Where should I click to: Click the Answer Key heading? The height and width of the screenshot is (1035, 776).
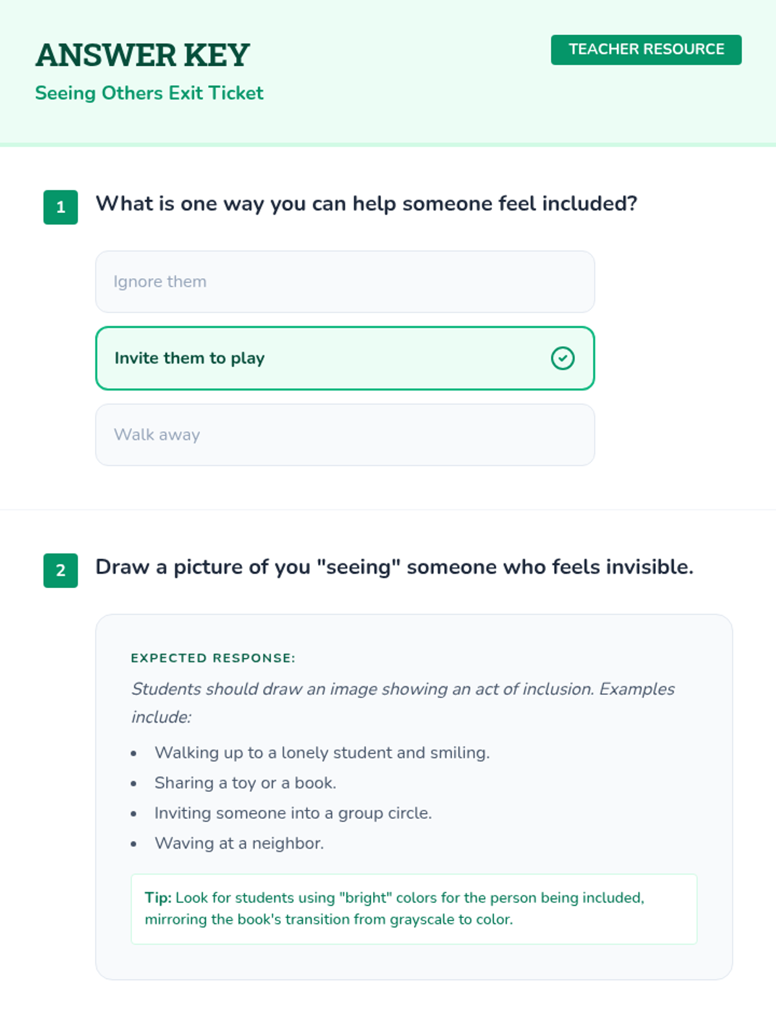coord(142,55)
